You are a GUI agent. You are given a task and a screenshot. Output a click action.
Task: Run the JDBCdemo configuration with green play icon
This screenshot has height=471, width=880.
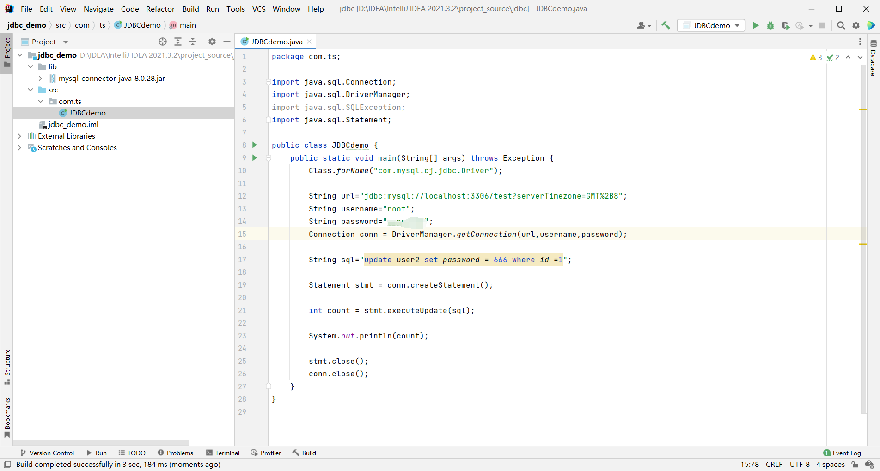pyautogui.click(x=756, y=25)
